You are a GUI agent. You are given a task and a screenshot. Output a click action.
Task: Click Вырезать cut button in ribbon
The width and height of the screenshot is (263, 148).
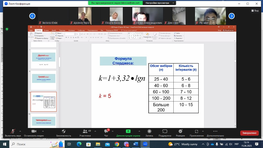click(x=38, y=33)
